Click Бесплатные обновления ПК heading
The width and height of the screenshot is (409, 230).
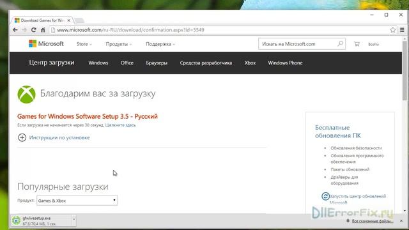pos(338,132)
